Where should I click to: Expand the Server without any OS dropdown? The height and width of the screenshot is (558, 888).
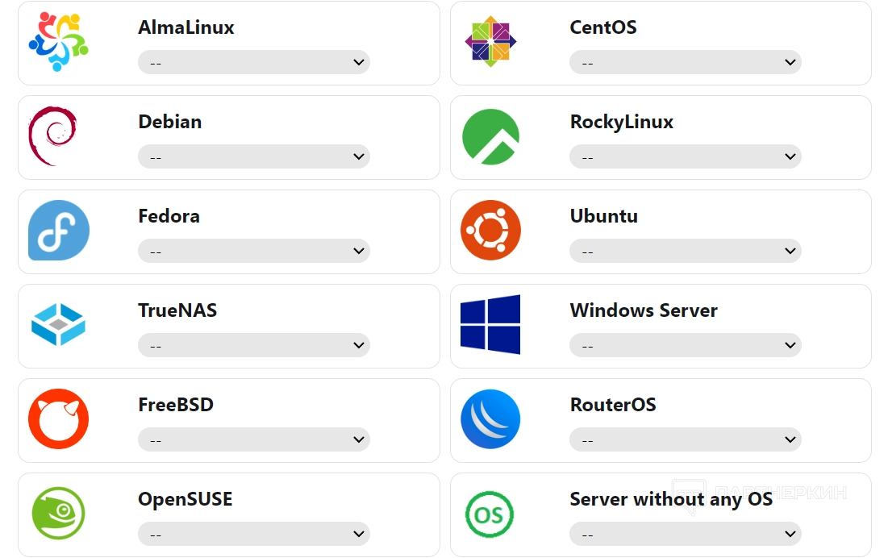685,534
